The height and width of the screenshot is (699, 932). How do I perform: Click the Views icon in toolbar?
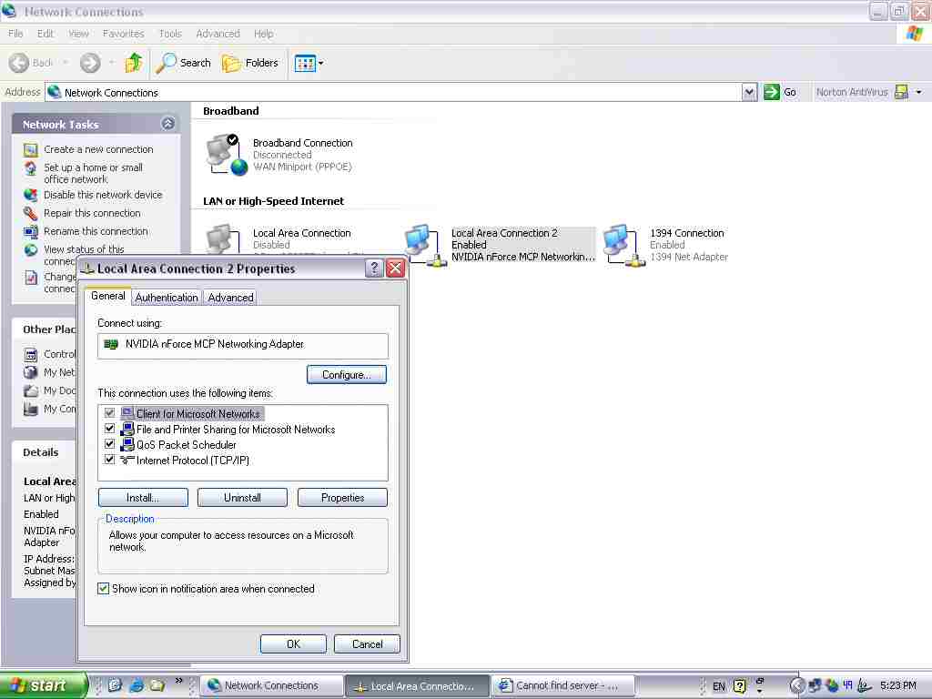[305, 63]
